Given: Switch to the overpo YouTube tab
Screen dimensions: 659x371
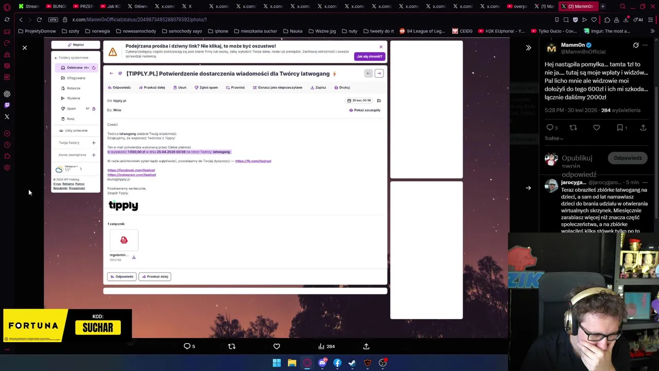Looking at the screenshot, I should [517, 6].
